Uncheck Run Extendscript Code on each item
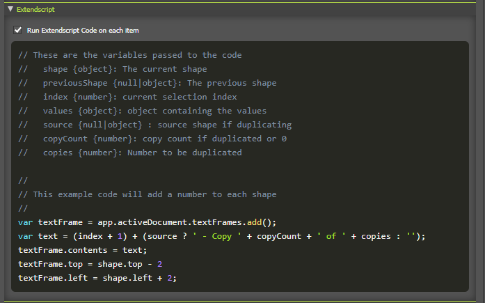 (17, 31)
